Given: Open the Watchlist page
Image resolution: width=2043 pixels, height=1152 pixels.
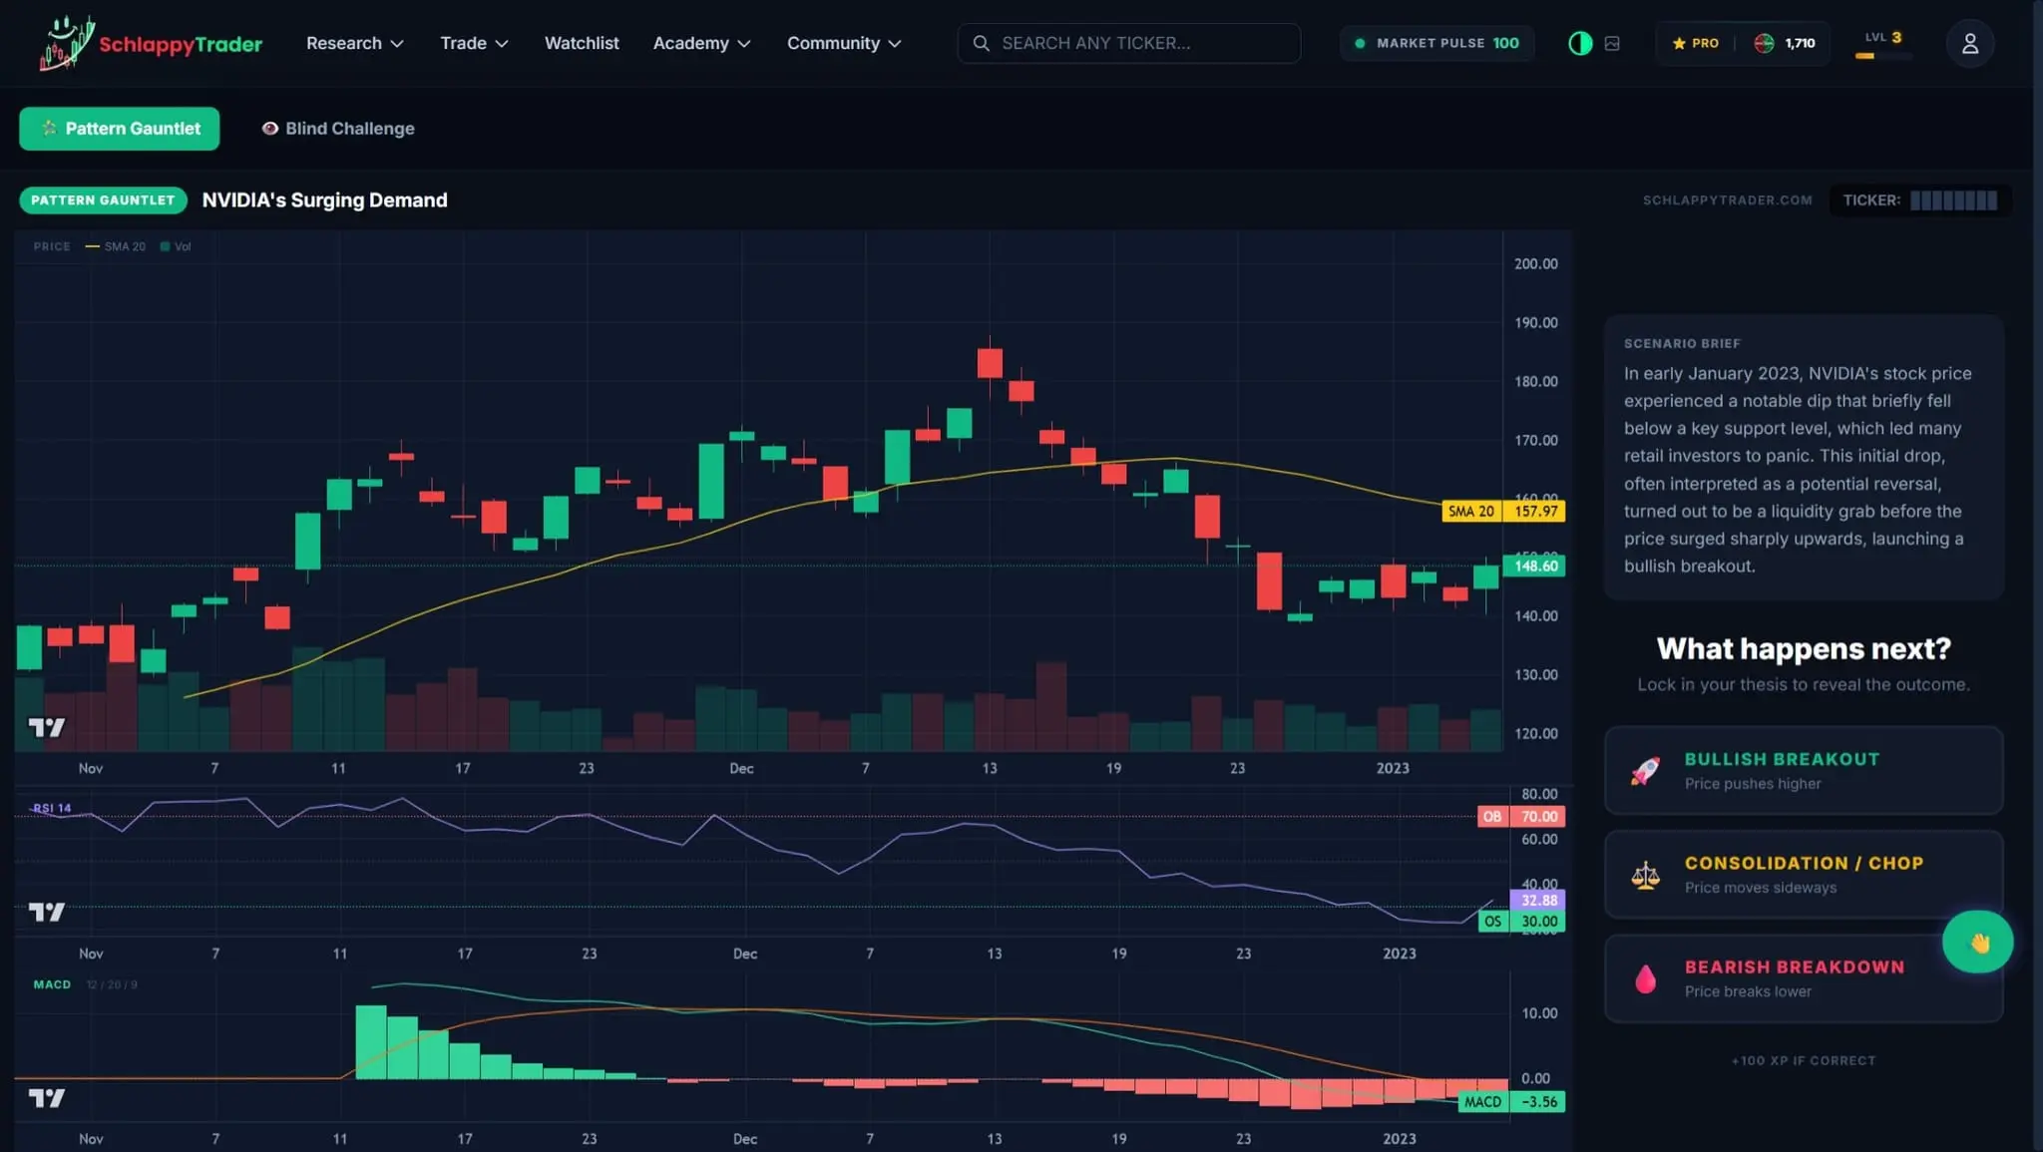Looking at the screenshot, I should 582,43.
